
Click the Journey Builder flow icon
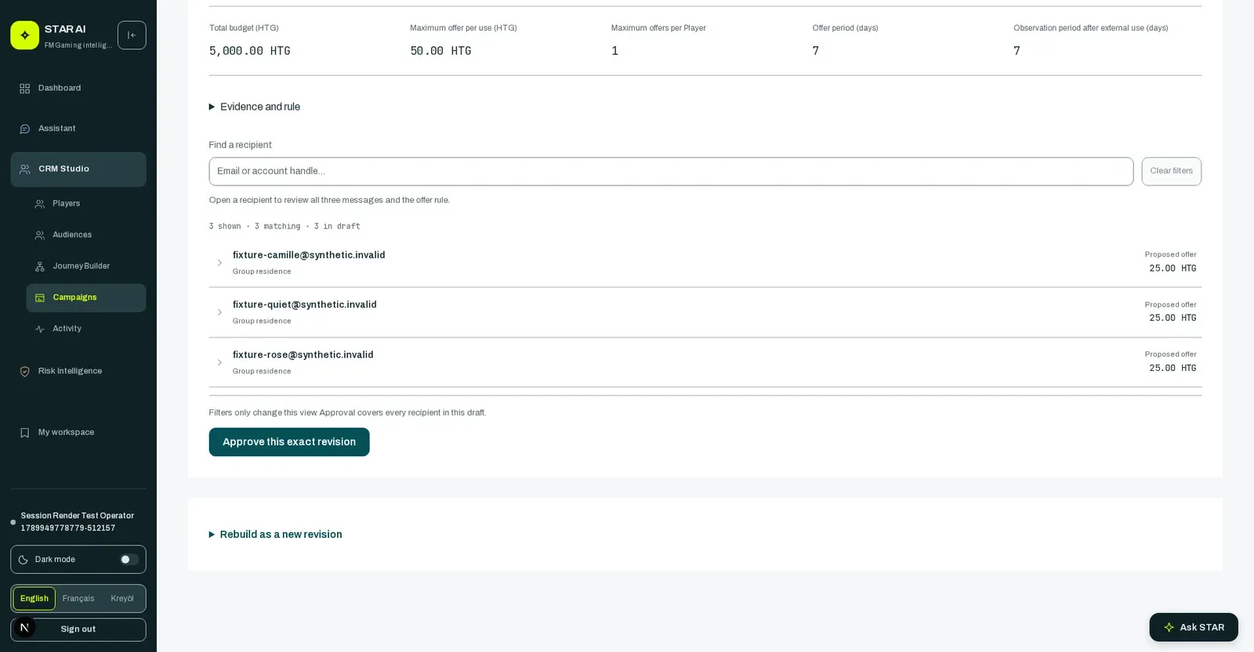40,267
